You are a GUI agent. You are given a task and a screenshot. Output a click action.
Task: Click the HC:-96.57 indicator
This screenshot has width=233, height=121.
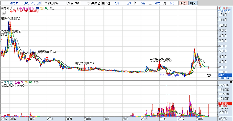click(x=224, y=11)
